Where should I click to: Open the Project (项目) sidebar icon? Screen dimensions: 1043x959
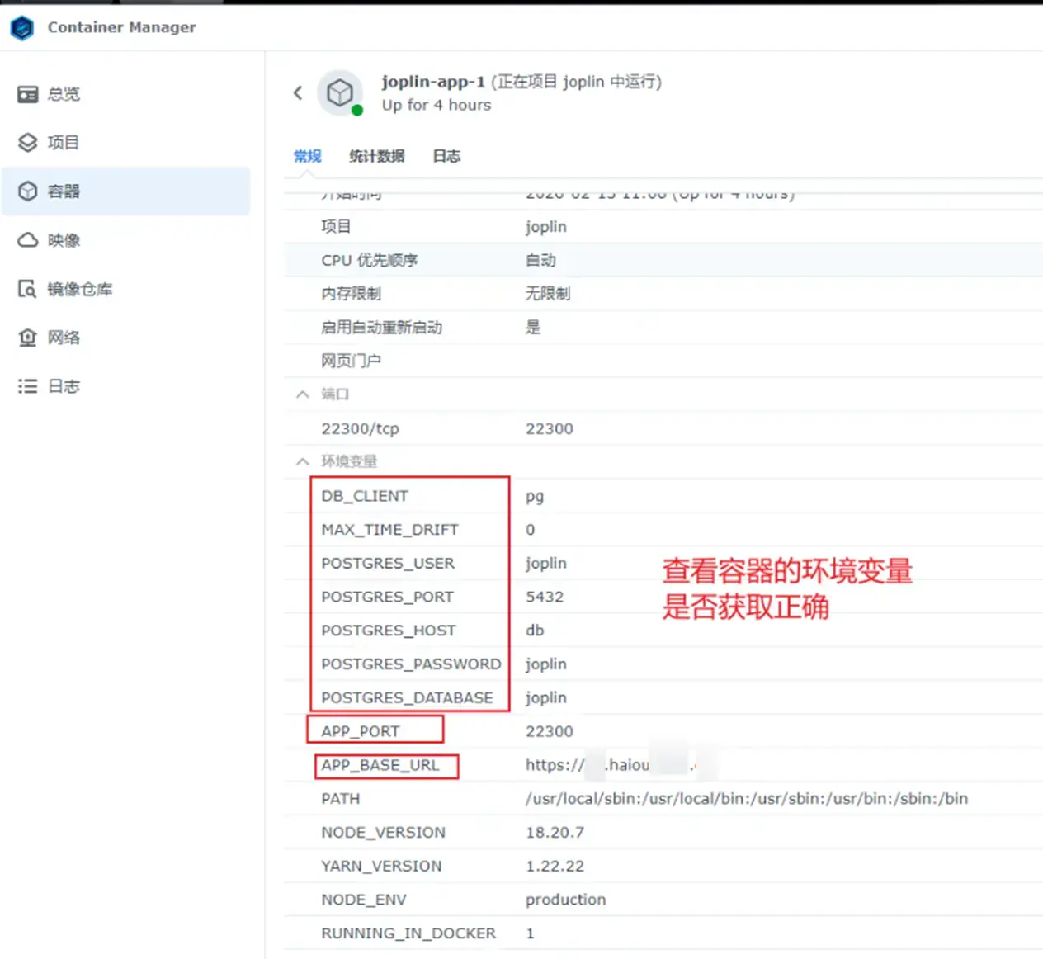tap(28, 143)
